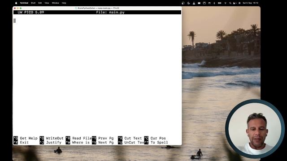Click the '^O WriteOut' shortcut
Viewport: 287px width, 161px height.
(x=52, y=138)
